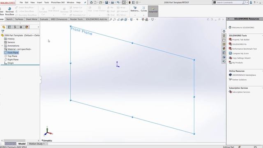Switch to the MBD Dimensions tab
This screenshot has height=148, width=263.
click(x=59, y=19)
